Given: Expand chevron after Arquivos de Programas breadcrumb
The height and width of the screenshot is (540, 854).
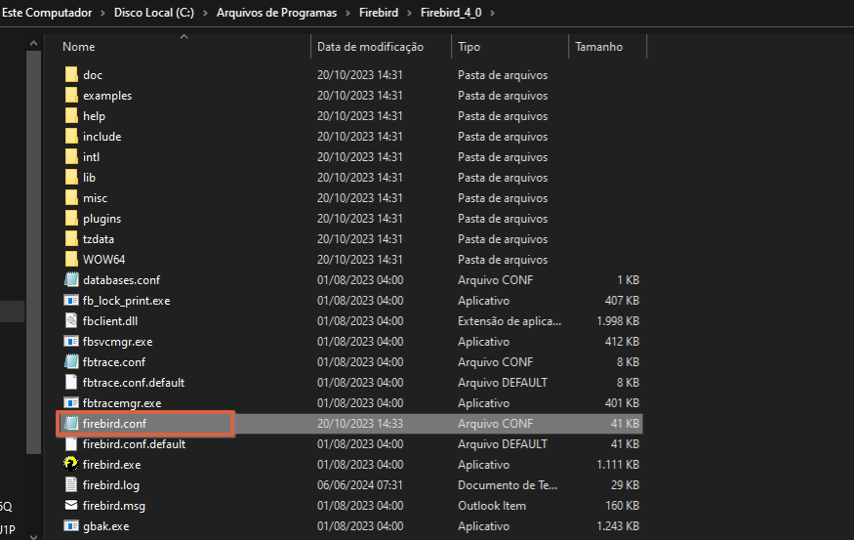Looking at the screenshot, I should (x=348, y=13).
